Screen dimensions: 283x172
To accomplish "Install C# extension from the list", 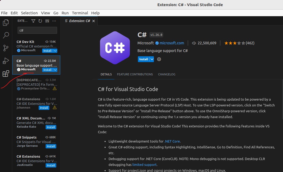I will pyautogui.click(x=47, y=70).
